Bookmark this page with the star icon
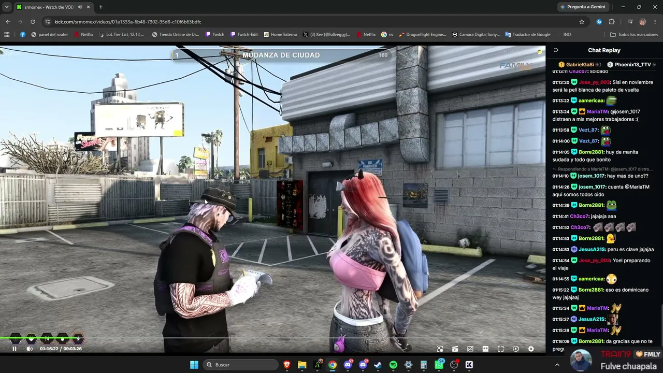 [582, 22]
